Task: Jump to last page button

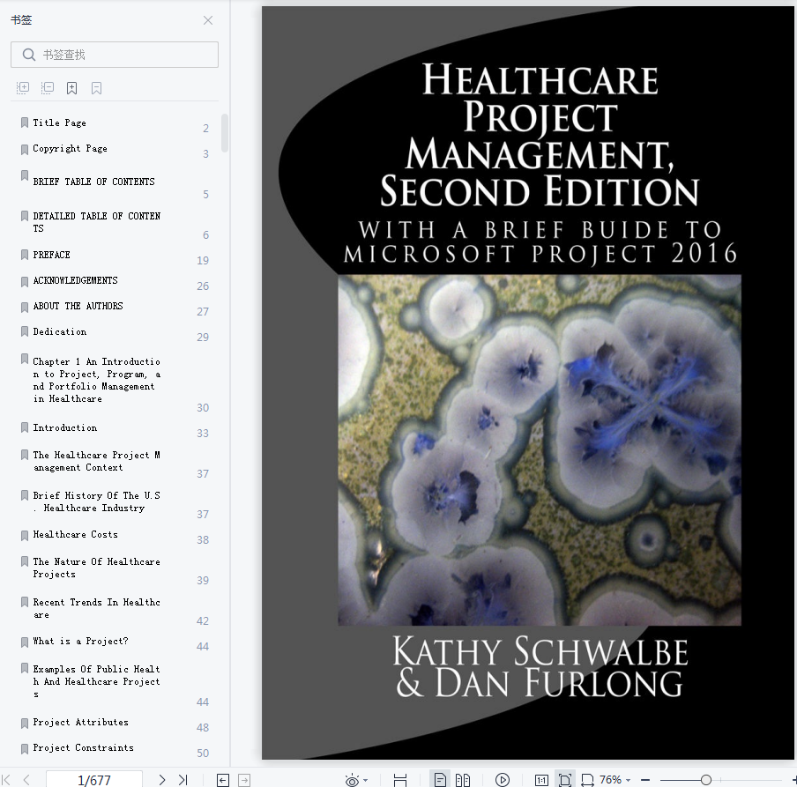Action: (183, 779)
